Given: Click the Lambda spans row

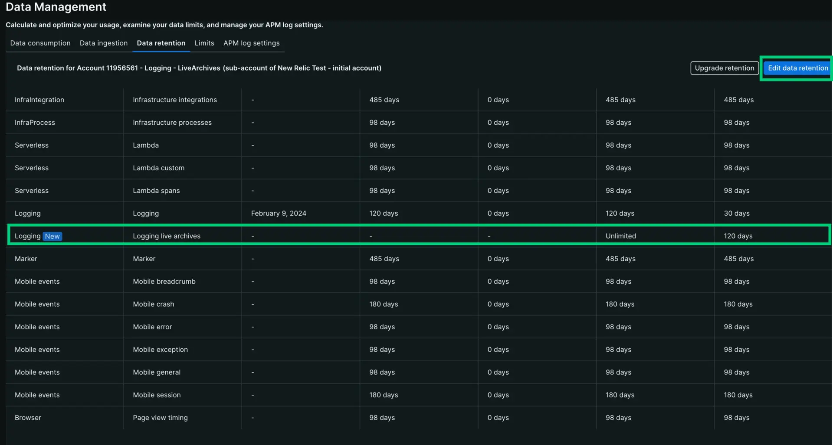Looking at the screenshot, I should 156,191.
